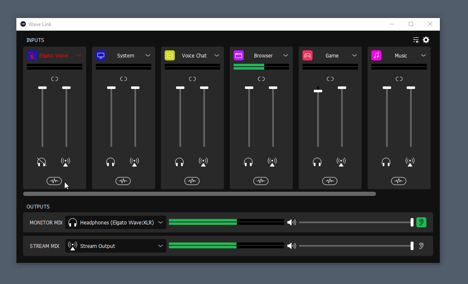The width and height of the screenshot is (468, 284).
Task: Open effects button under System channel
Action: click(123, 181)
